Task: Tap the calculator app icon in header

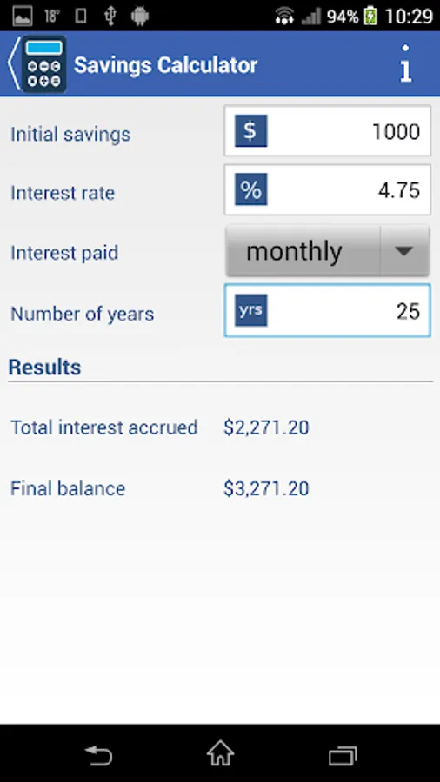Action: (43, 64)
